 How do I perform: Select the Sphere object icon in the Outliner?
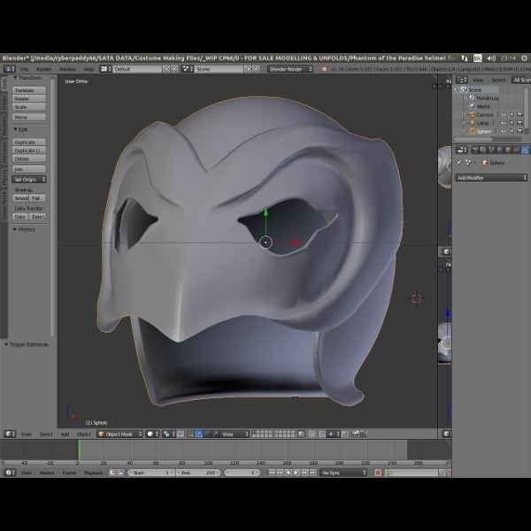coord(472,131)
